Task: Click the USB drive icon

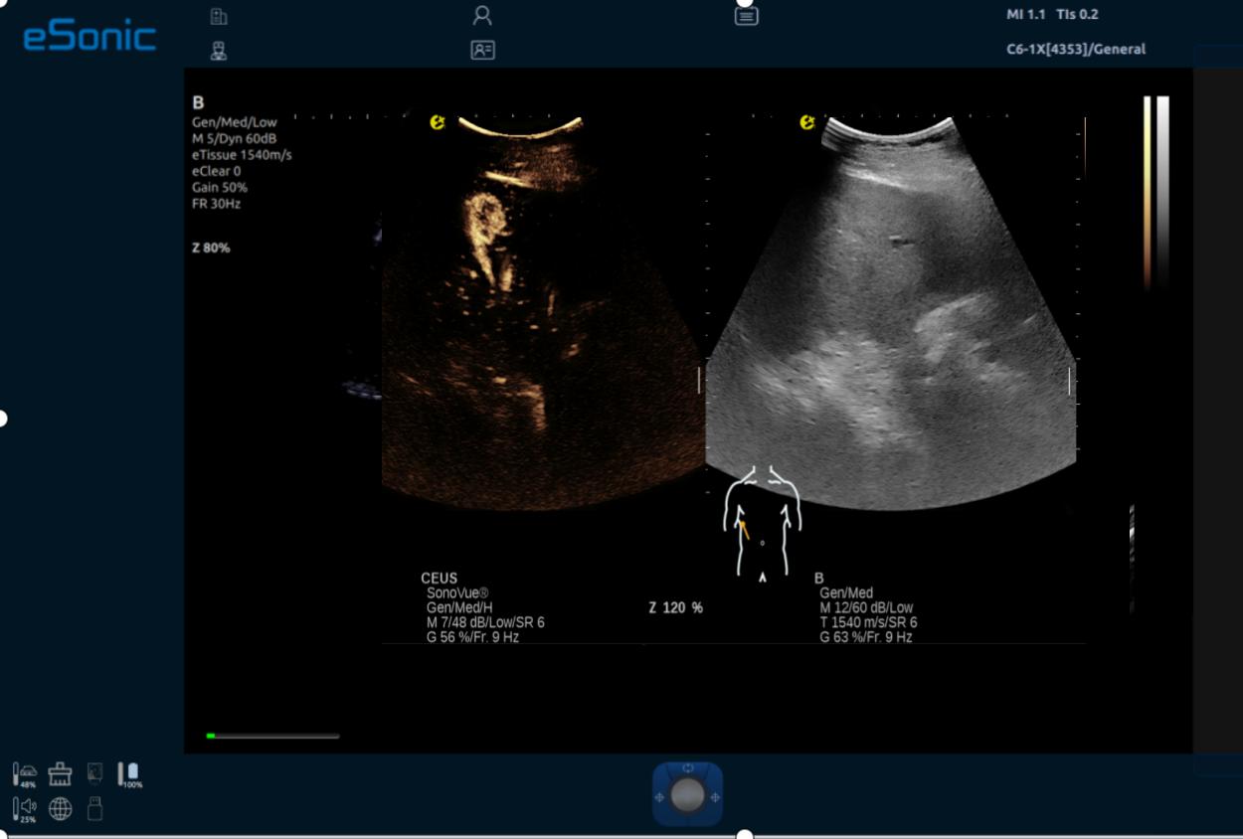Action: pos(95,808)
